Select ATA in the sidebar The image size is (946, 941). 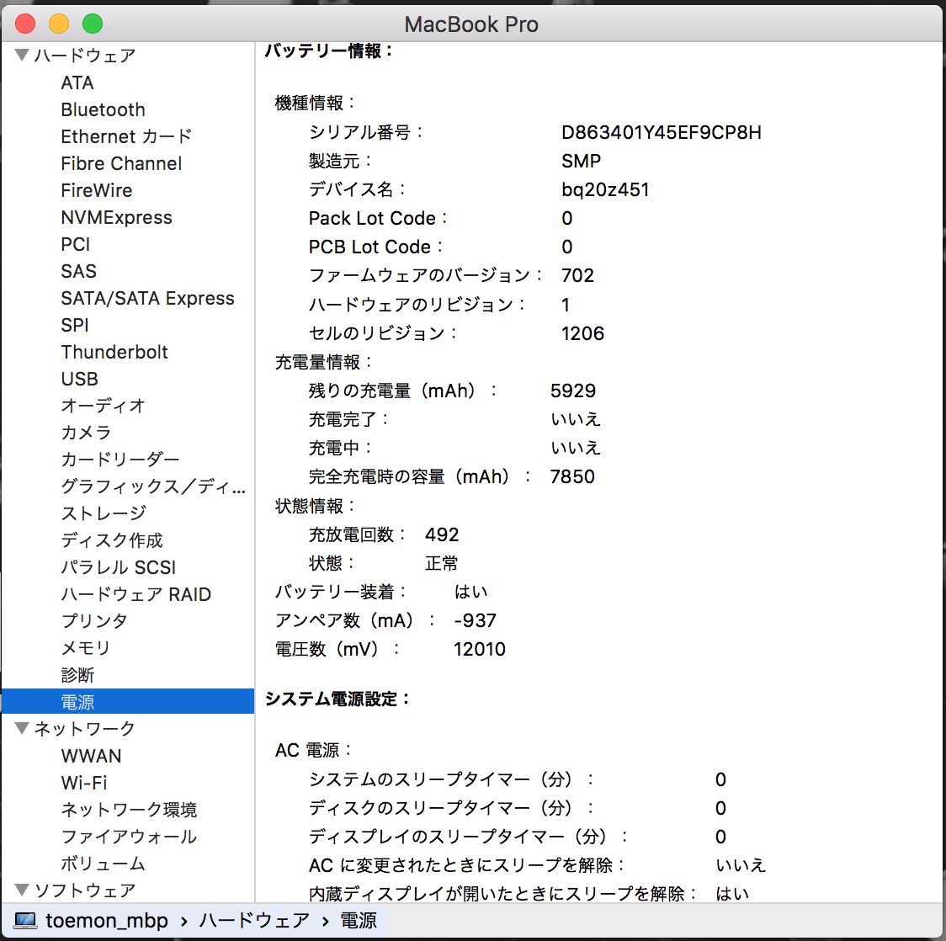(x=77, y=82)
